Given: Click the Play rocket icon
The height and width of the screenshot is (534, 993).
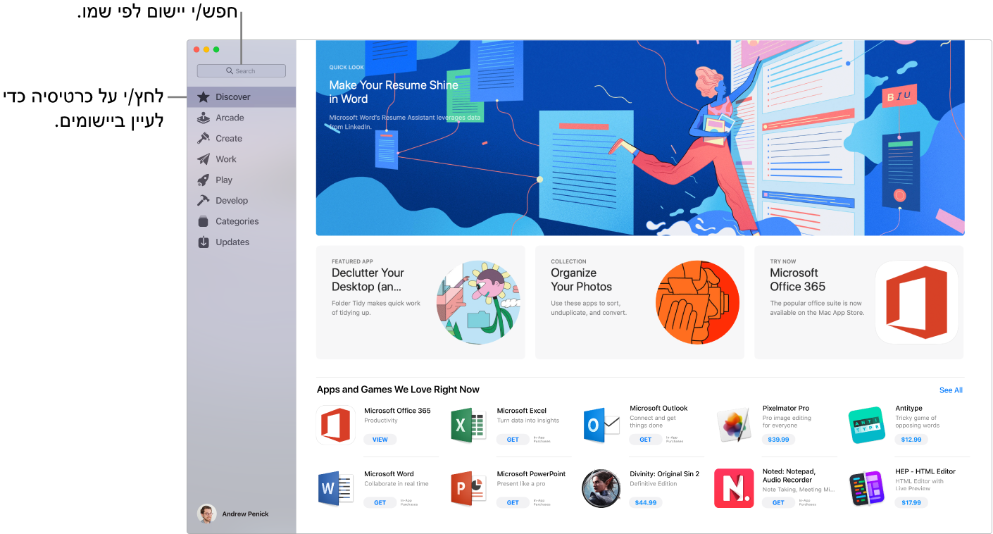Looking at the screenshot, I should [204, 180].
